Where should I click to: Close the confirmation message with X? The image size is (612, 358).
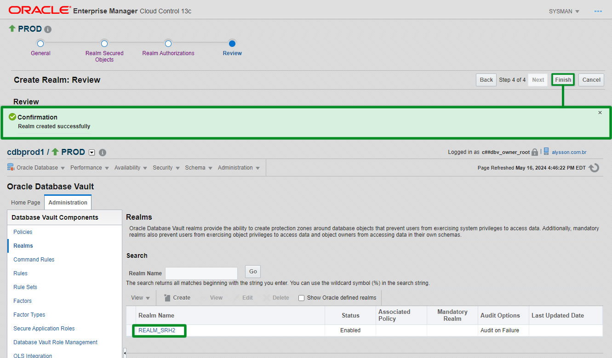click(x=600, y=113)
